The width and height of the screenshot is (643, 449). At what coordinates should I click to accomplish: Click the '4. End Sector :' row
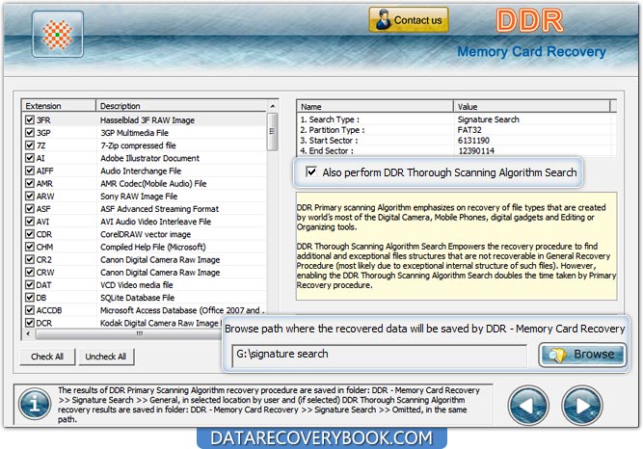click(x=456, y=151)
